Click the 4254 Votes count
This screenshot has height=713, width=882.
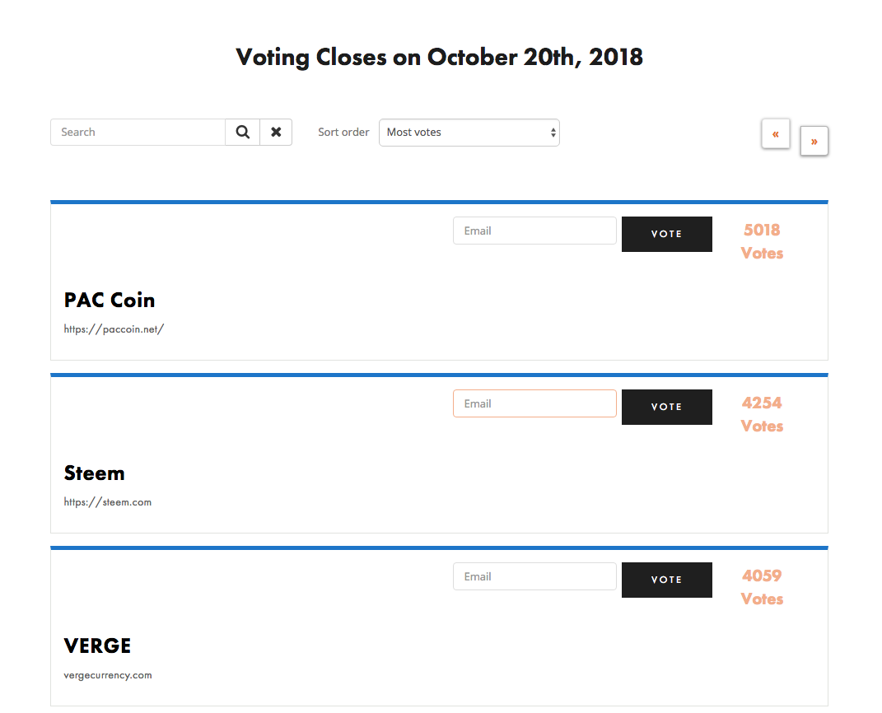(762, 414)
